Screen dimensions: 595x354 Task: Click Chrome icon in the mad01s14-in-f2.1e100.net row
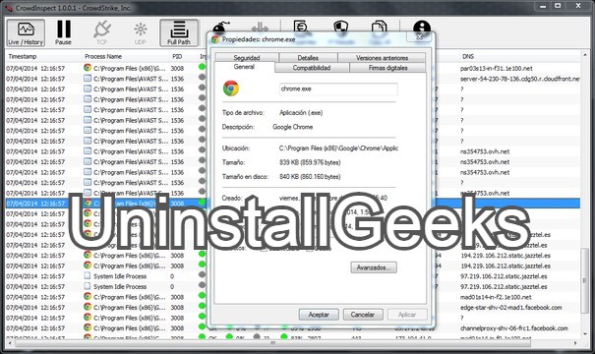point(88,296)
